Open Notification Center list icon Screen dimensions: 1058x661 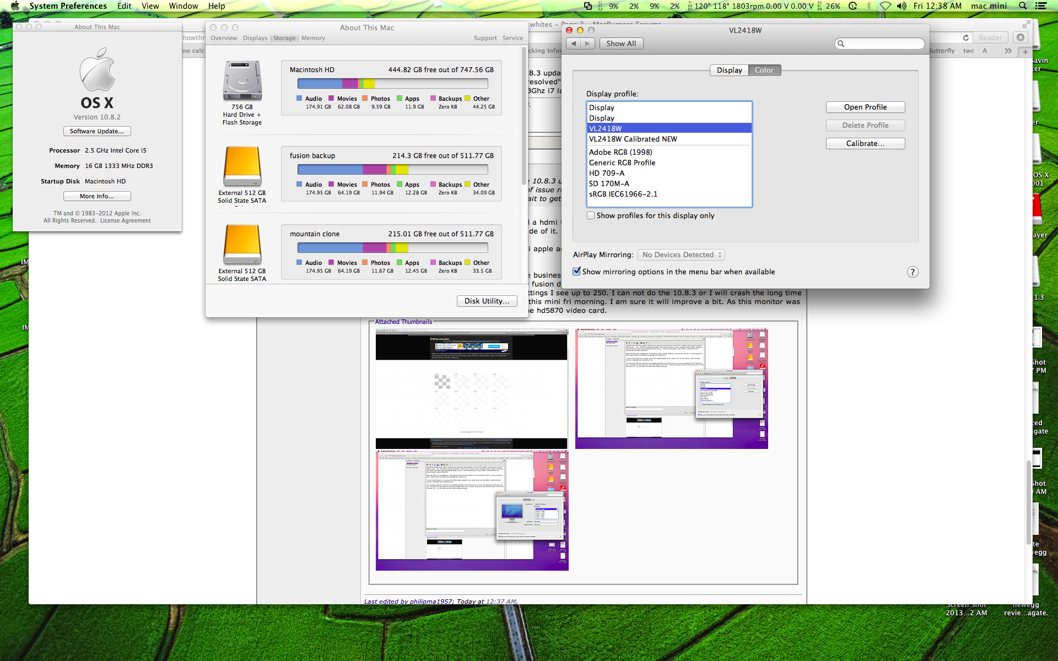point(1040,6)
